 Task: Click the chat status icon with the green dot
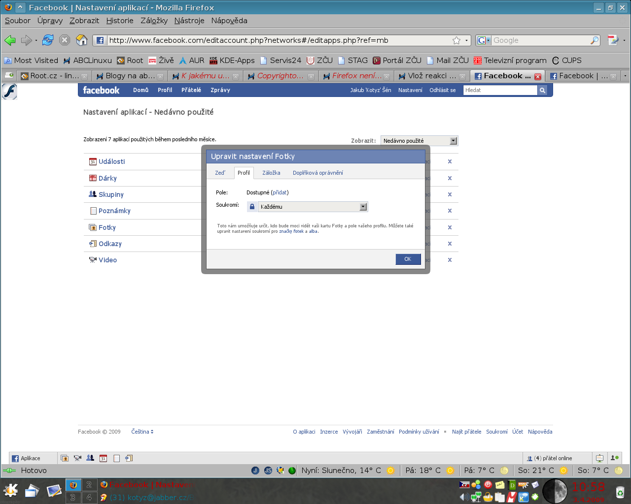614,458
